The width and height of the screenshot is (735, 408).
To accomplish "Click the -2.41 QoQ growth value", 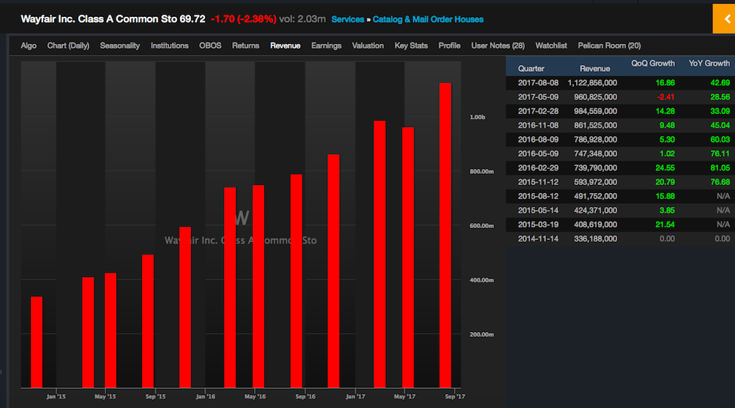I will [x=665, y=97].
